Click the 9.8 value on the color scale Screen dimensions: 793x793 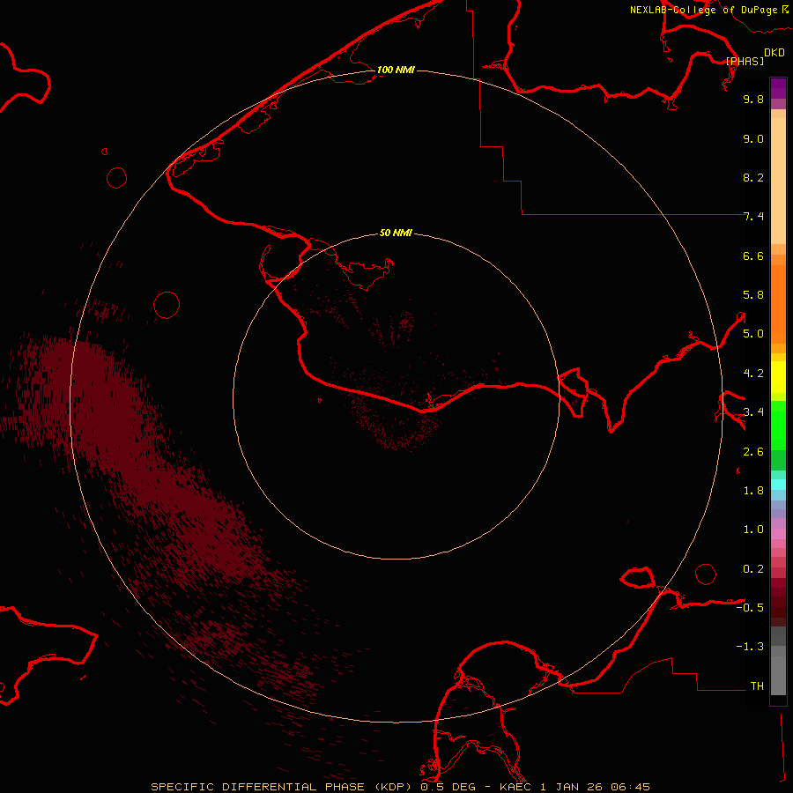tap(753, 99)
